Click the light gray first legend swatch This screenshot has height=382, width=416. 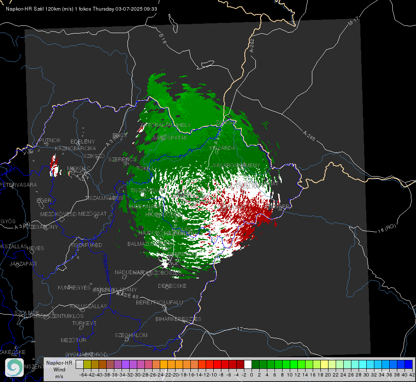click(79, 364)
